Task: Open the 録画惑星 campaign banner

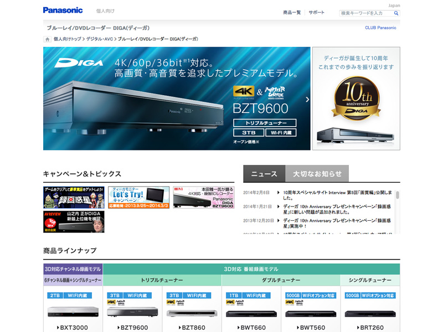Action: pos(74,198)
